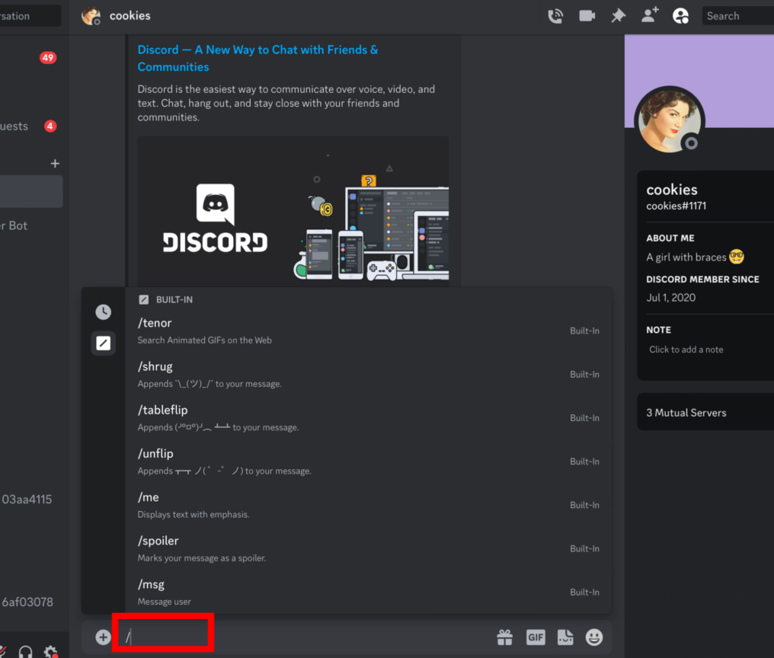The image size is (774, 658).
Task: Toggle the user profile panel
Action: coord(680,15)
